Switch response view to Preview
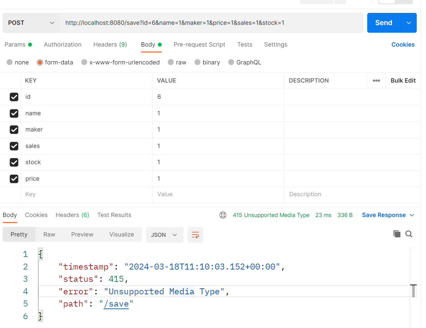Viewport: 426px width, 328px height. pos(82,235)
